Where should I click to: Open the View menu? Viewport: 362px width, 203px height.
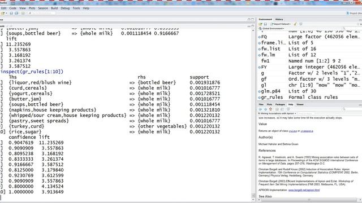(23, 8)
